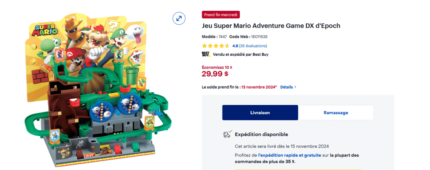The image size is (430, 170).
Task: Click the model number 7447
Action: [x=223, y=36]
